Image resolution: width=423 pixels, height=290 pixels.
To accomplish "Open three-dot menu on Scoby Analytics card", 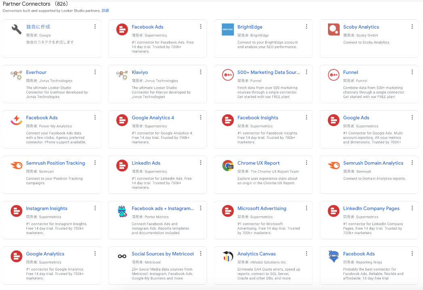I will pos(412,26).
